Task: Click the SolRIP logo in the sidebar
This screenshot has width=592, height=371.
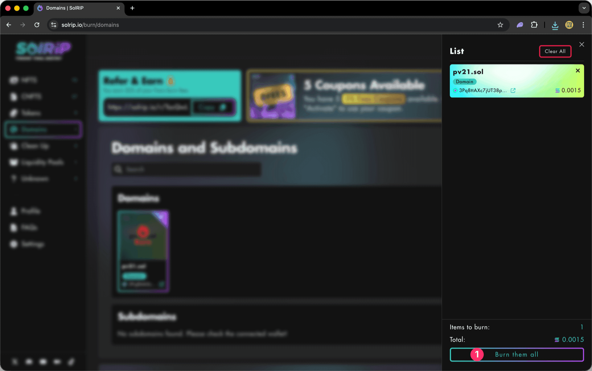Action: pyautogui.click(x=43, y=50)
